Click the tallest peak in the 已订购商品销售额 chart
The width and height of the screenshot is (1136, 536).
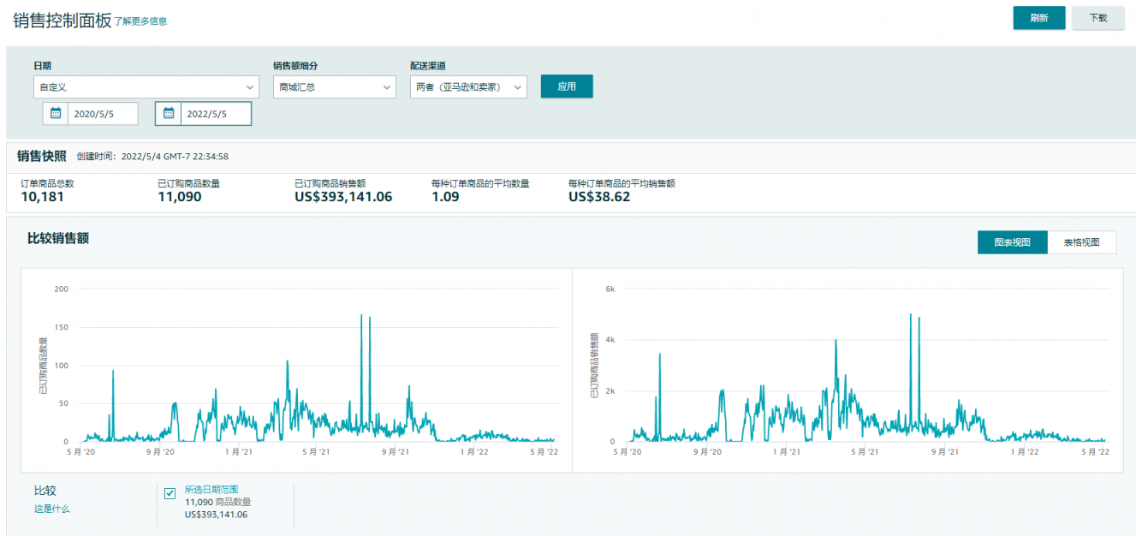[911, 315]
